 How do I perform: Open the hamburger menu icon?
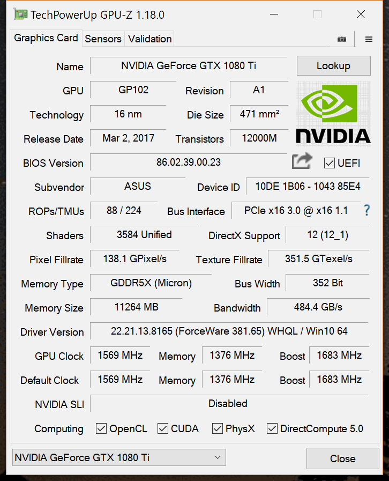click(369, 39)
